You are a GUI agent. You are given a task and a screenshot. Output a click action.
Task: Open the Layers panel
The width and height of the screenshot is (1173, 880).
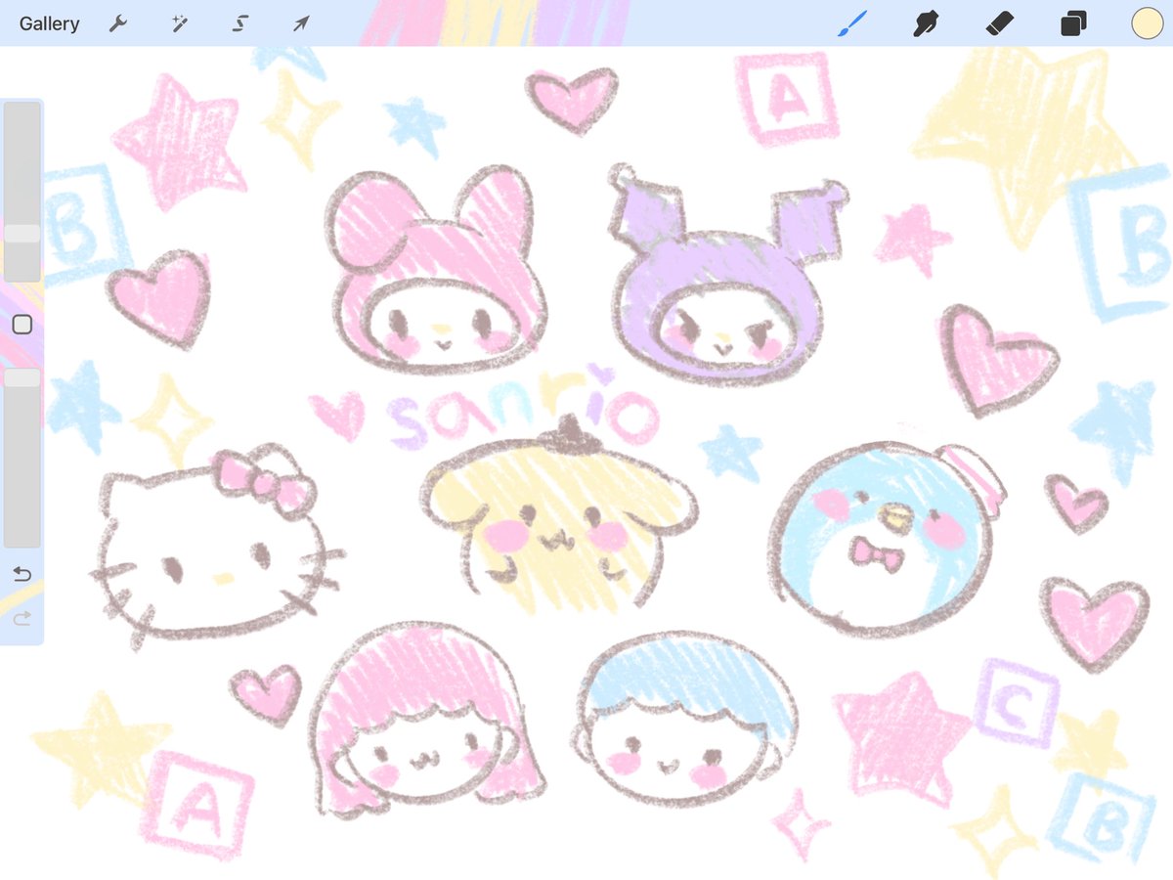point(1073,23)
